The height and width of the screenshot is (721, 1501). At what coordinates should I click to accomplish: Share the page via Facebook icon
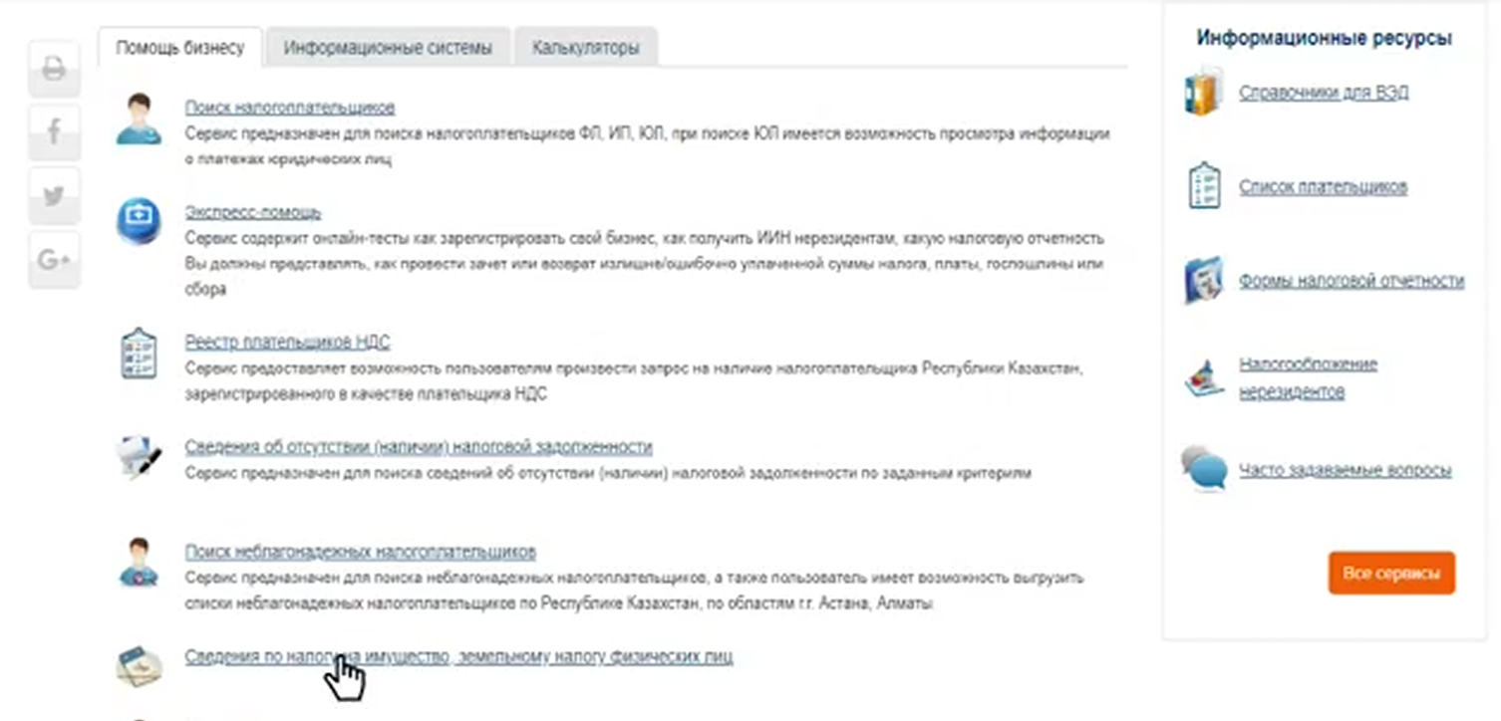54,131
